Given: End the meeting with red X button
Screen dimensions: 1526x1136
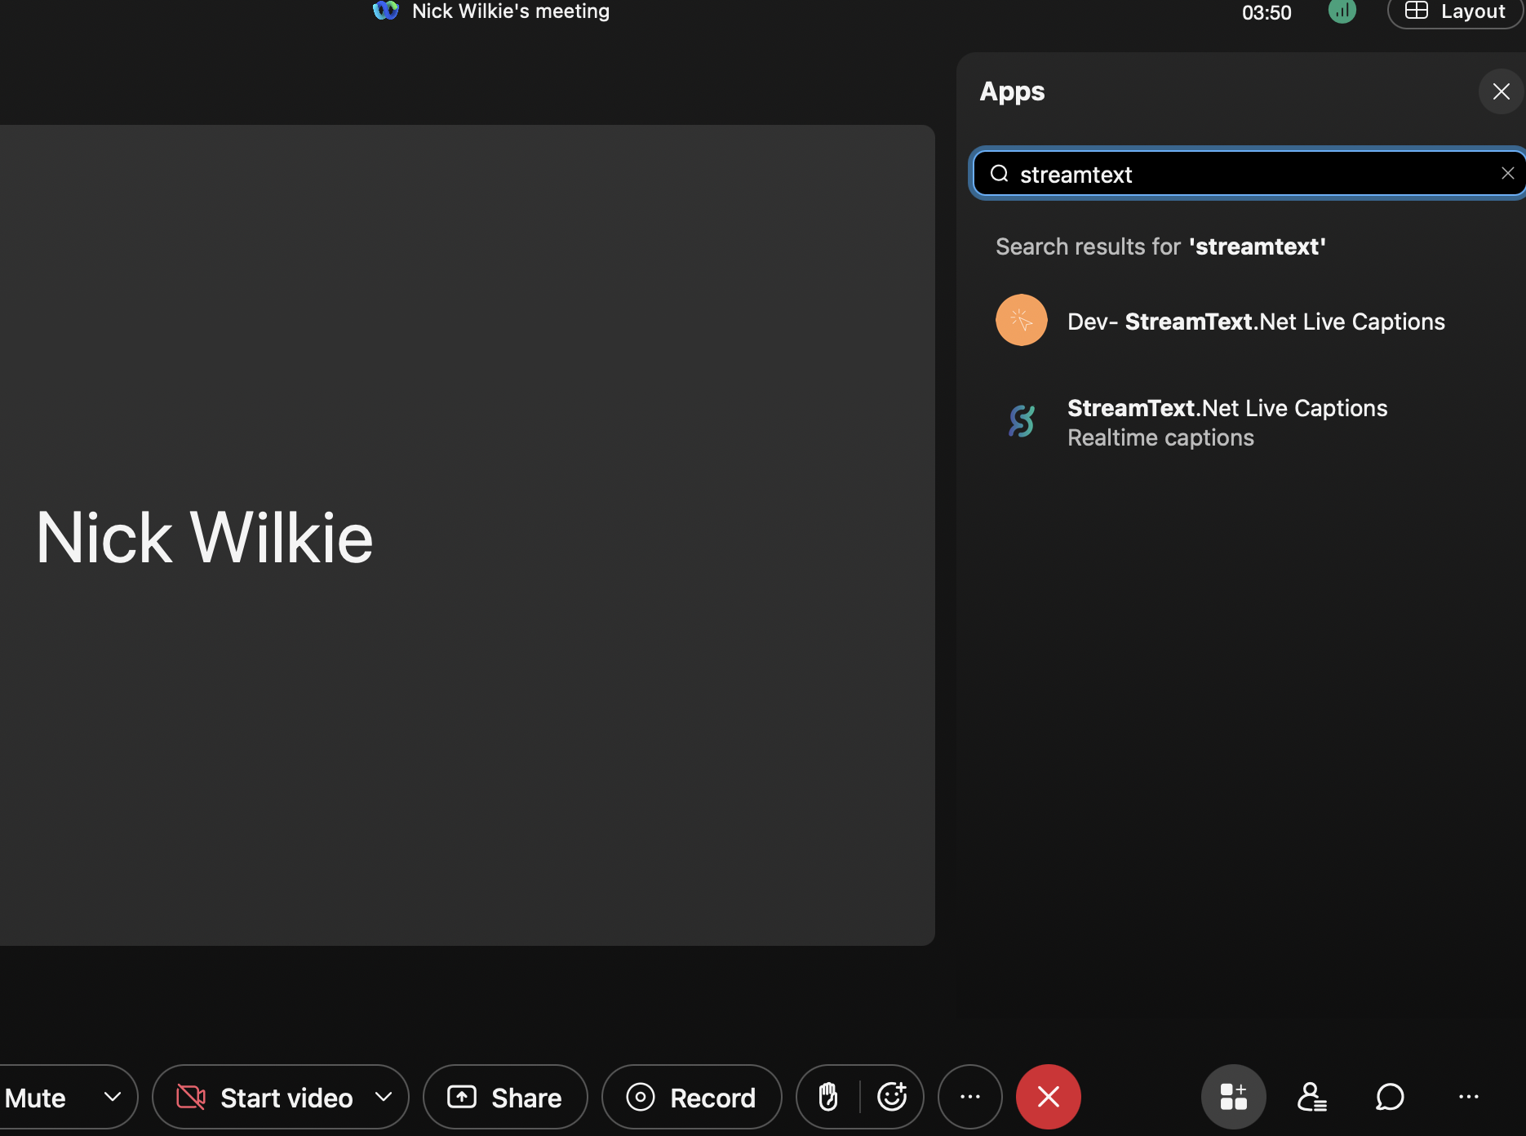Looking at the screenshot, I should tap(1049, 1097).
